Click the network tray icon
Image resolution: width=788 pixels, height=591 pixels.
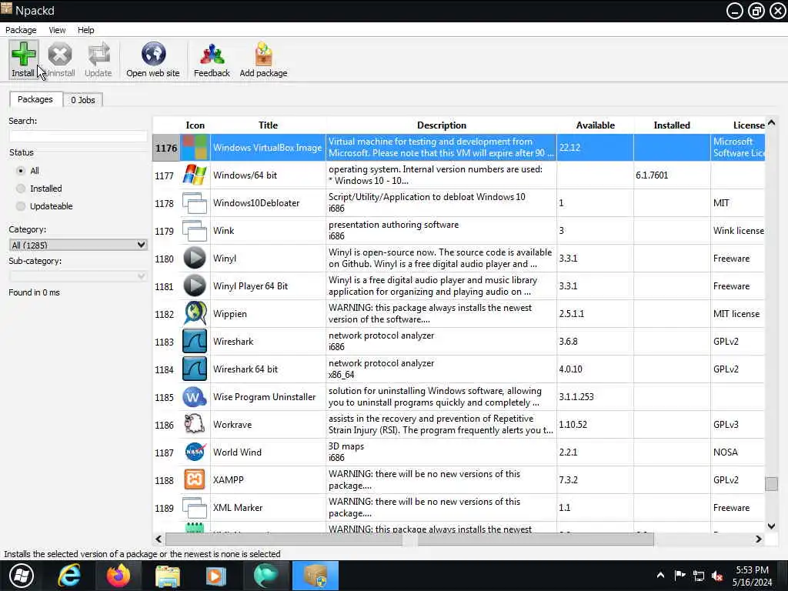pyautogui.click(x=699, y=576)
